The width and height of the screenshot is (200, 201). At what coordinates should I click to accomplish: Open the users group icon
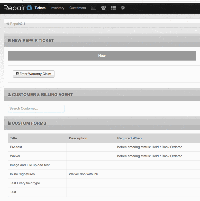(103, 8)
